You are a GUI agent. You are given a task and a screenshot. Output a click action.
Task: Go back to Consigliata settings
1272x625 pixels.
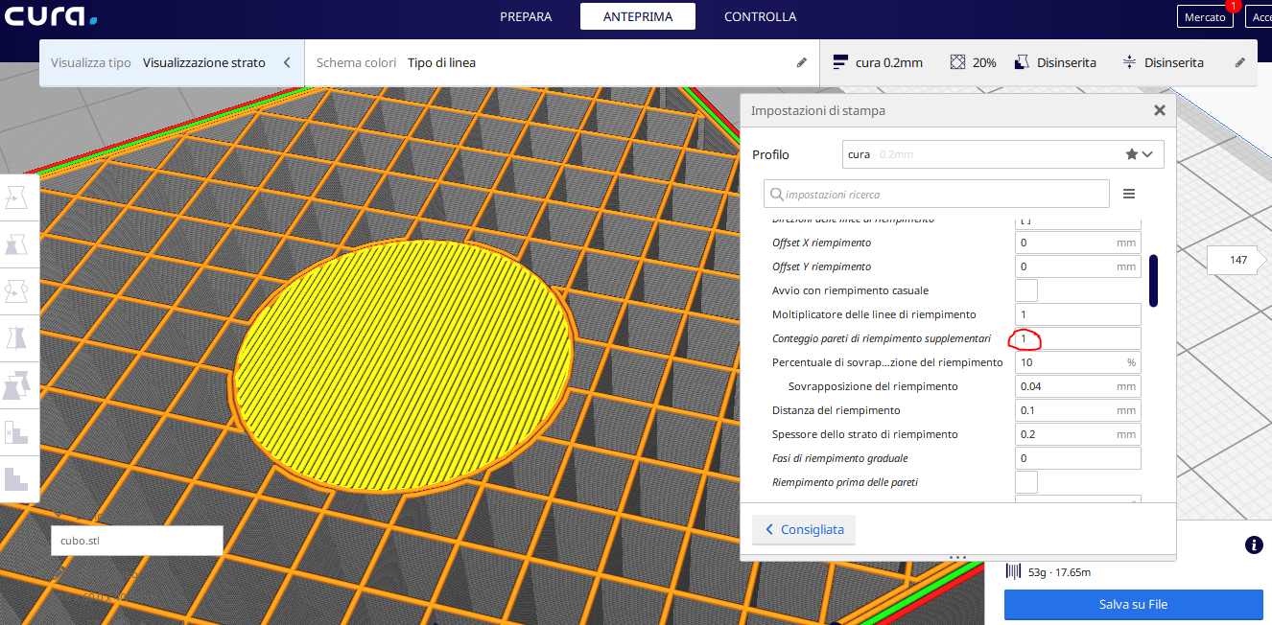804,529
